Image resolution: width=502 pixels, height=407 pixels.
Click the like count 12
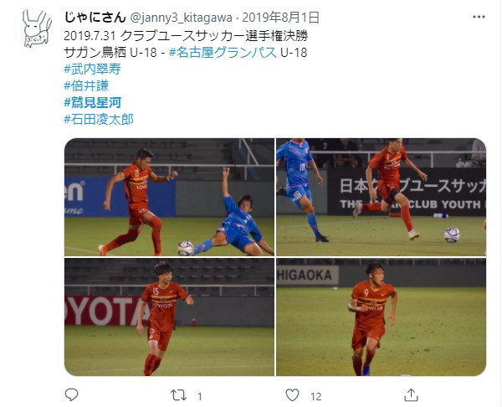click(315, 397)
